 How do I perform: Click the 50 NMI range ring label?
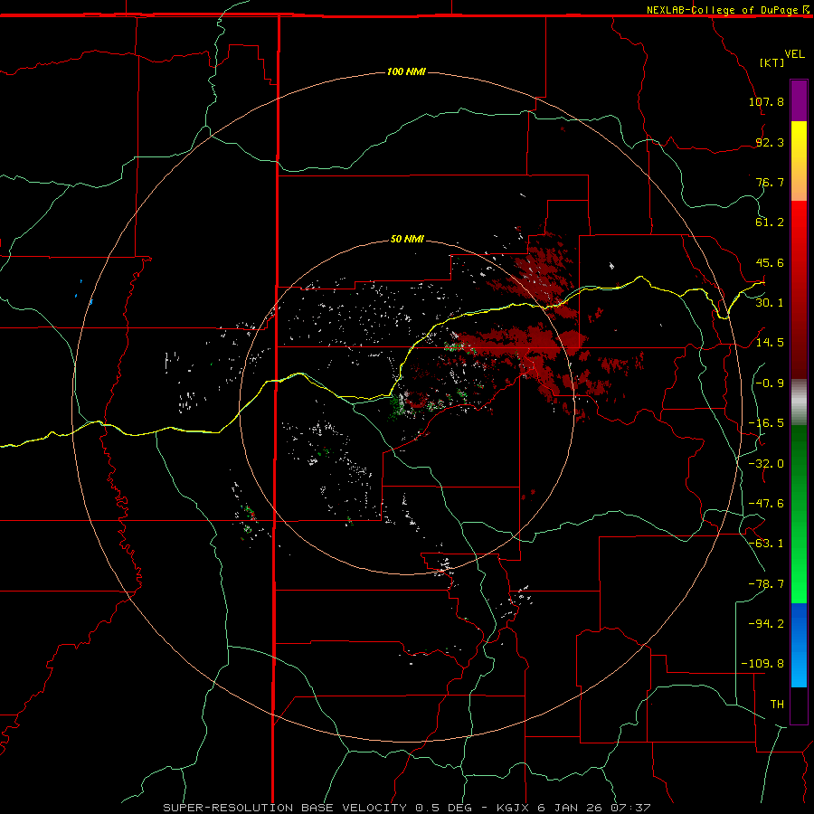[407, 239]
